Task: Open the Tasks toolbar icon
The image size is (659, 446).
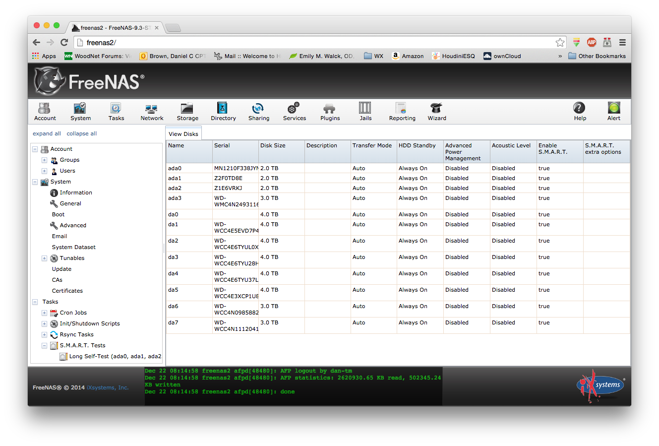Action: pos(116,111)
